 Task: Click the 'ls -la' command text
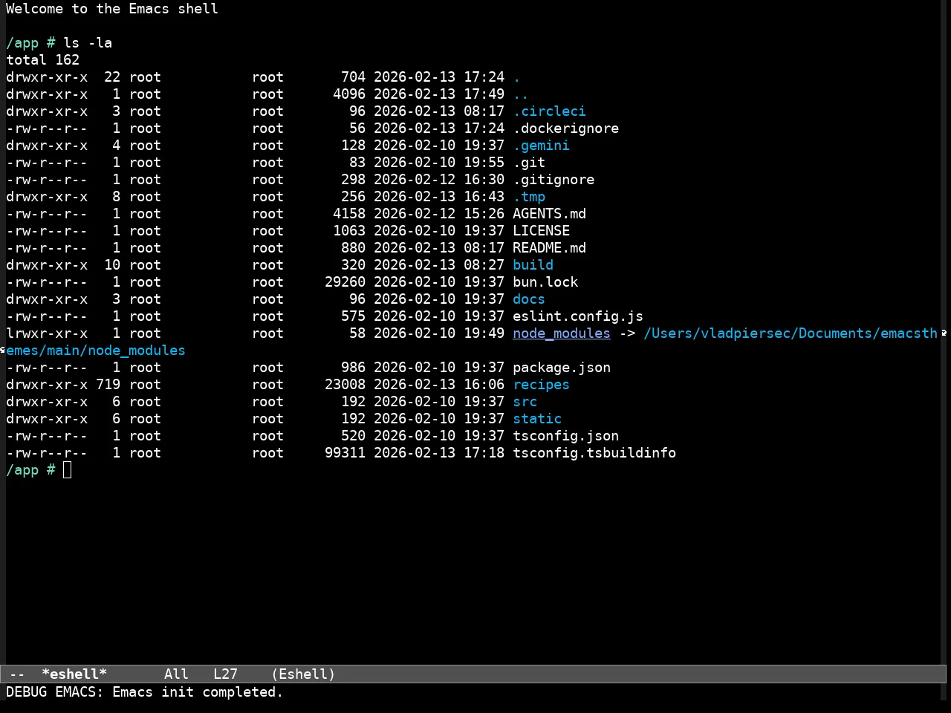tap(88, 43)
